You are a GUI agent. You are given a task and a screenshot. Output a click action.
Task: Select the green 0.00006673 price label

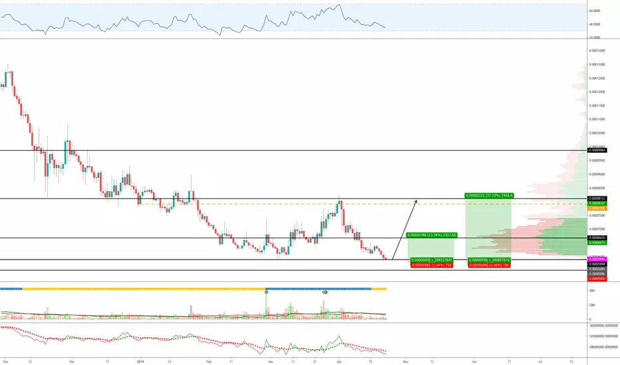[597, 243]
